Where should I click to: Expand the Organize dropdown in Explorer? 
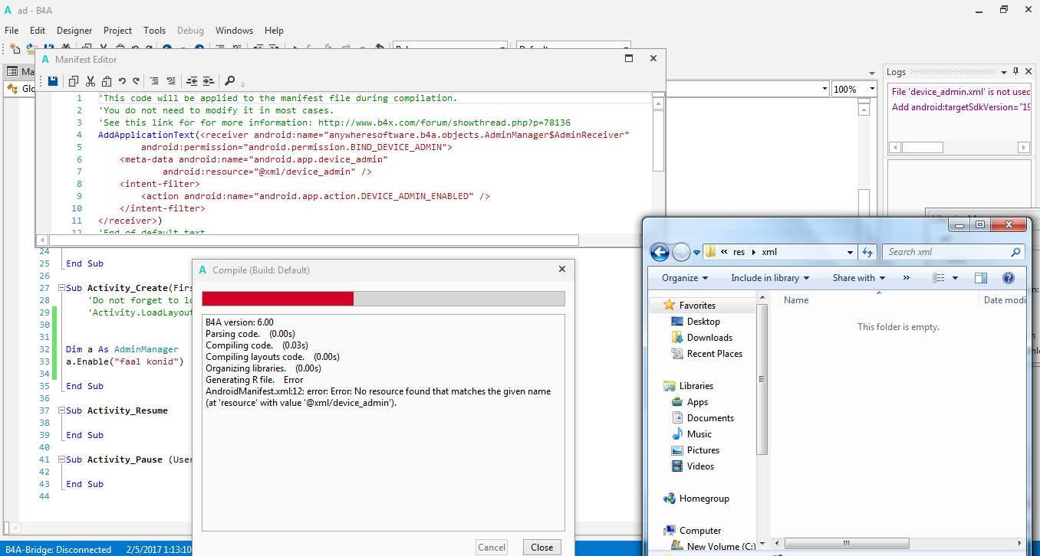pyautogui.click(x=685, y=278)
